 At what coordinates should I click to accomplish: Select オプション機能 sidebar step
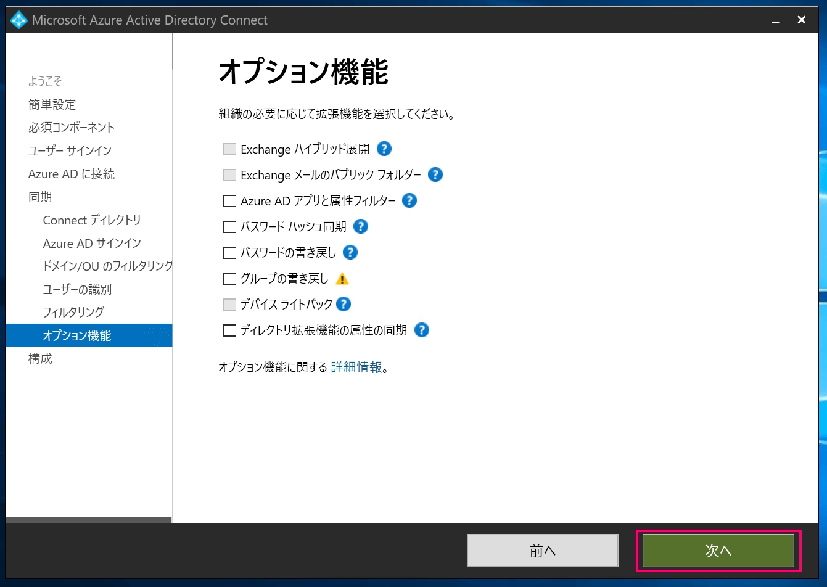(x=89, y=335)
